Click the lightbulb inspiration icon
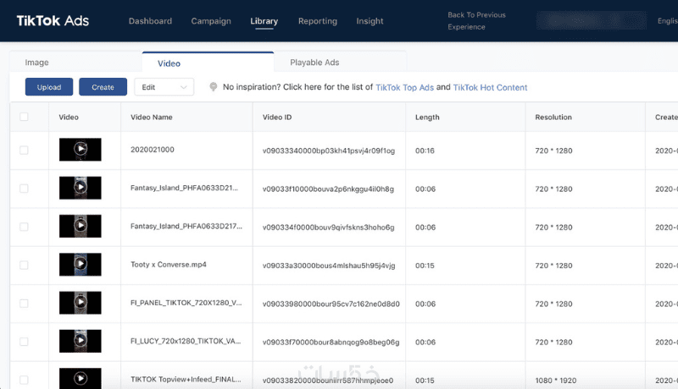 (214, 87)
